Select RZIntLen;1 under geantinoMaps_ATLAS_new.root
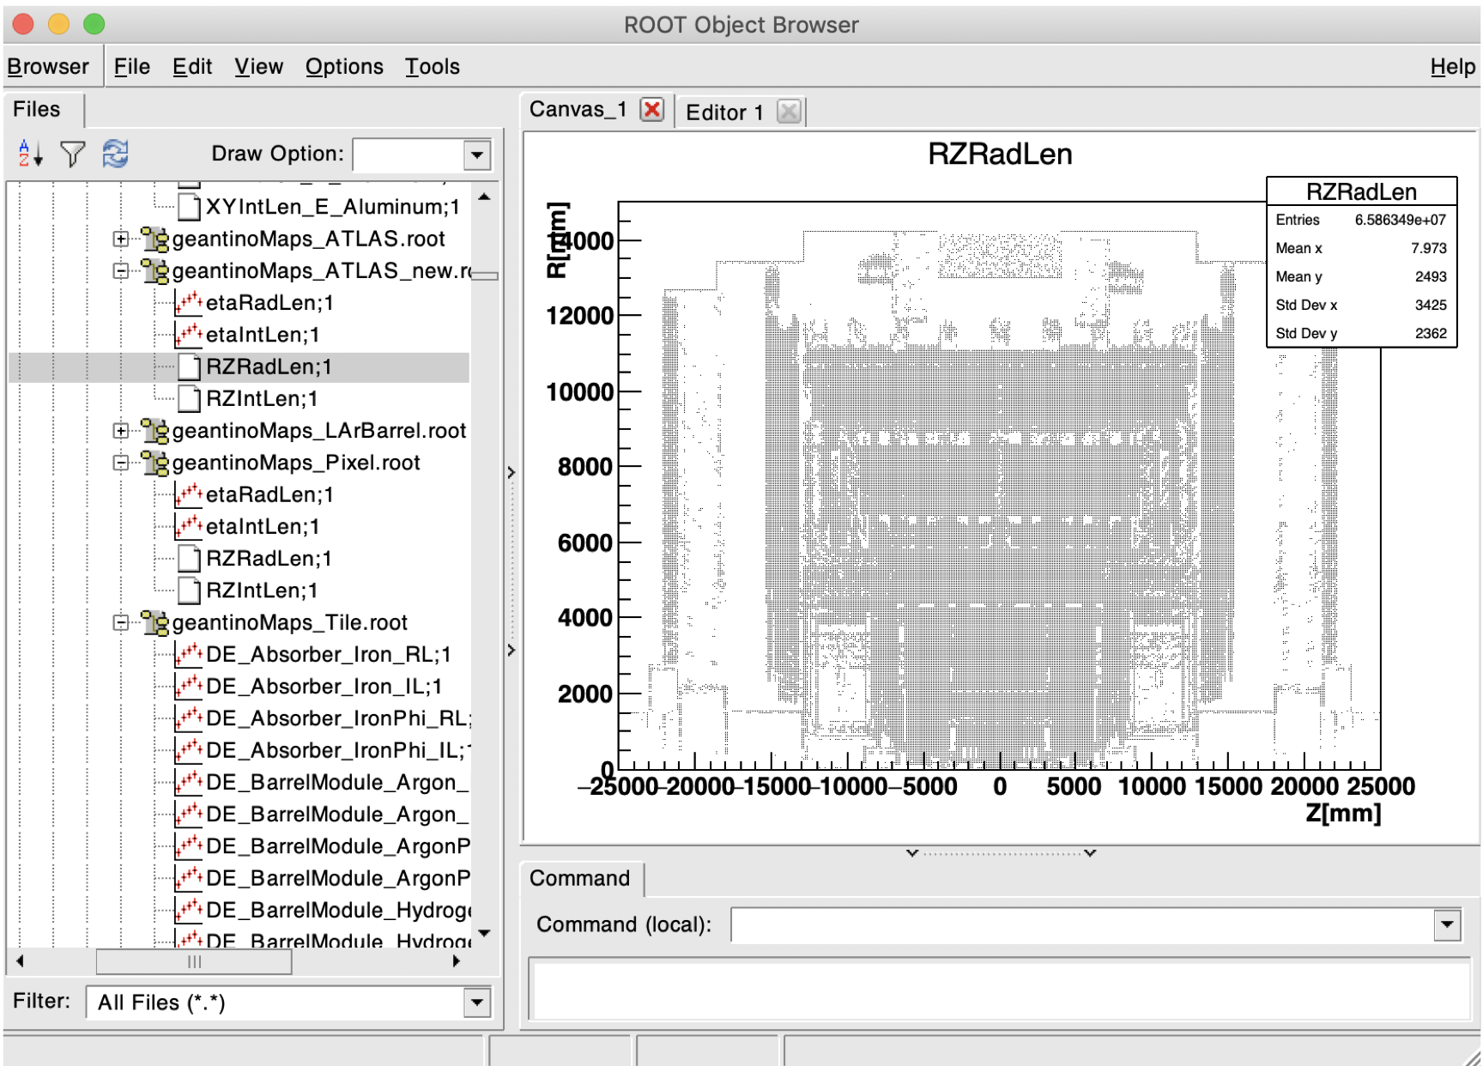 (262, 398)
